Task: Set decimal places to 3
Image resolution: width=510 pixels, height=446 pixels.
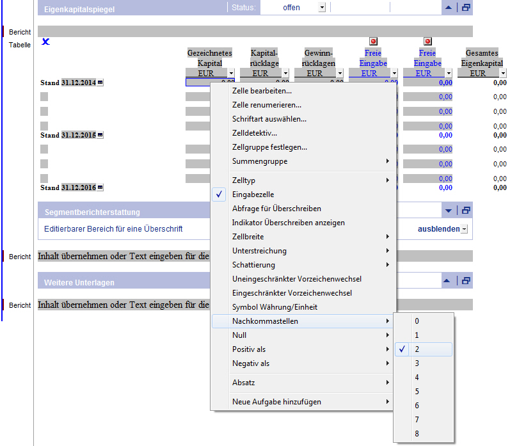Action: click(424, 363)
